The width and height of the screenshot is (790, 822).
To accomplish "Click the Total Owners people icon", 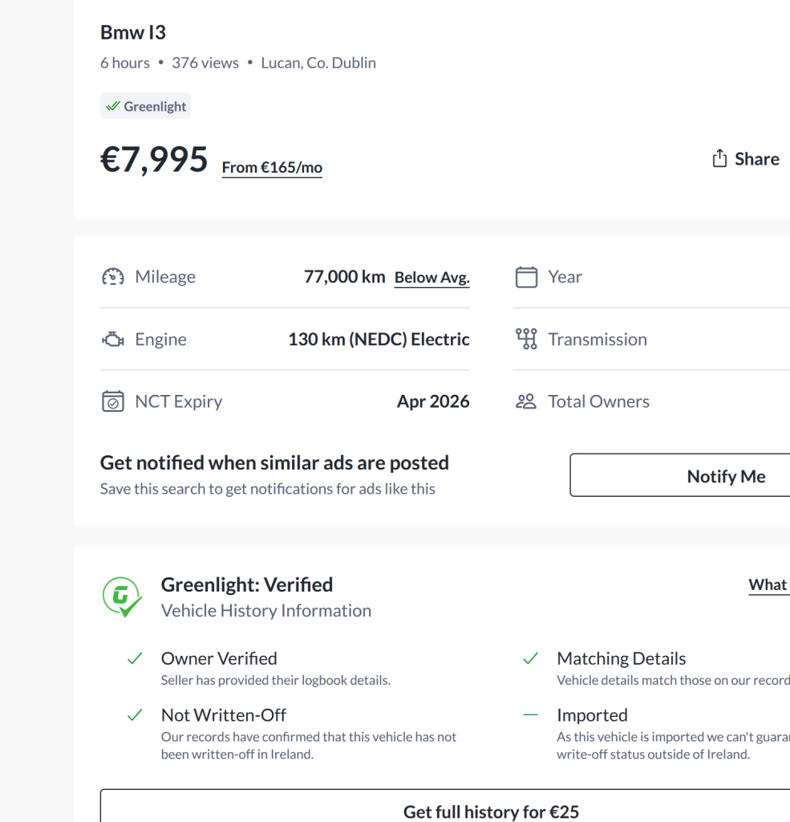I will (526, 401).
